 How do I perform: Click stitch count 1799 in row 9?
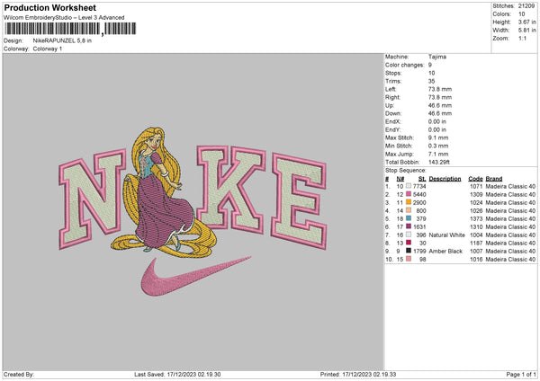point(419,251)
